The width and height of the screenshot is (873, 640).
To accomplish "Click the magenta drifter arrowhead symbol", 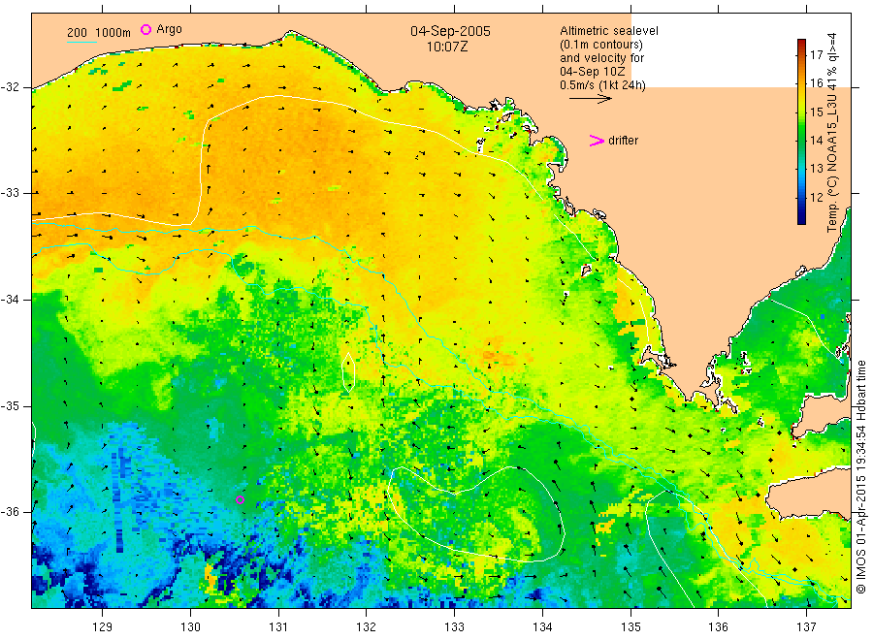I will click(x=597, y=141).
